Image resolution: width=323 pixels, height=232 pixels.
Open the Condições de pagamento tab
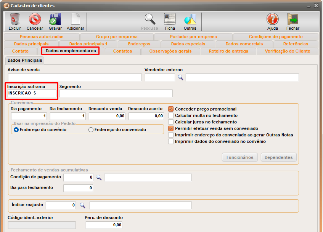pyautogui.click(x=275, y=37)
